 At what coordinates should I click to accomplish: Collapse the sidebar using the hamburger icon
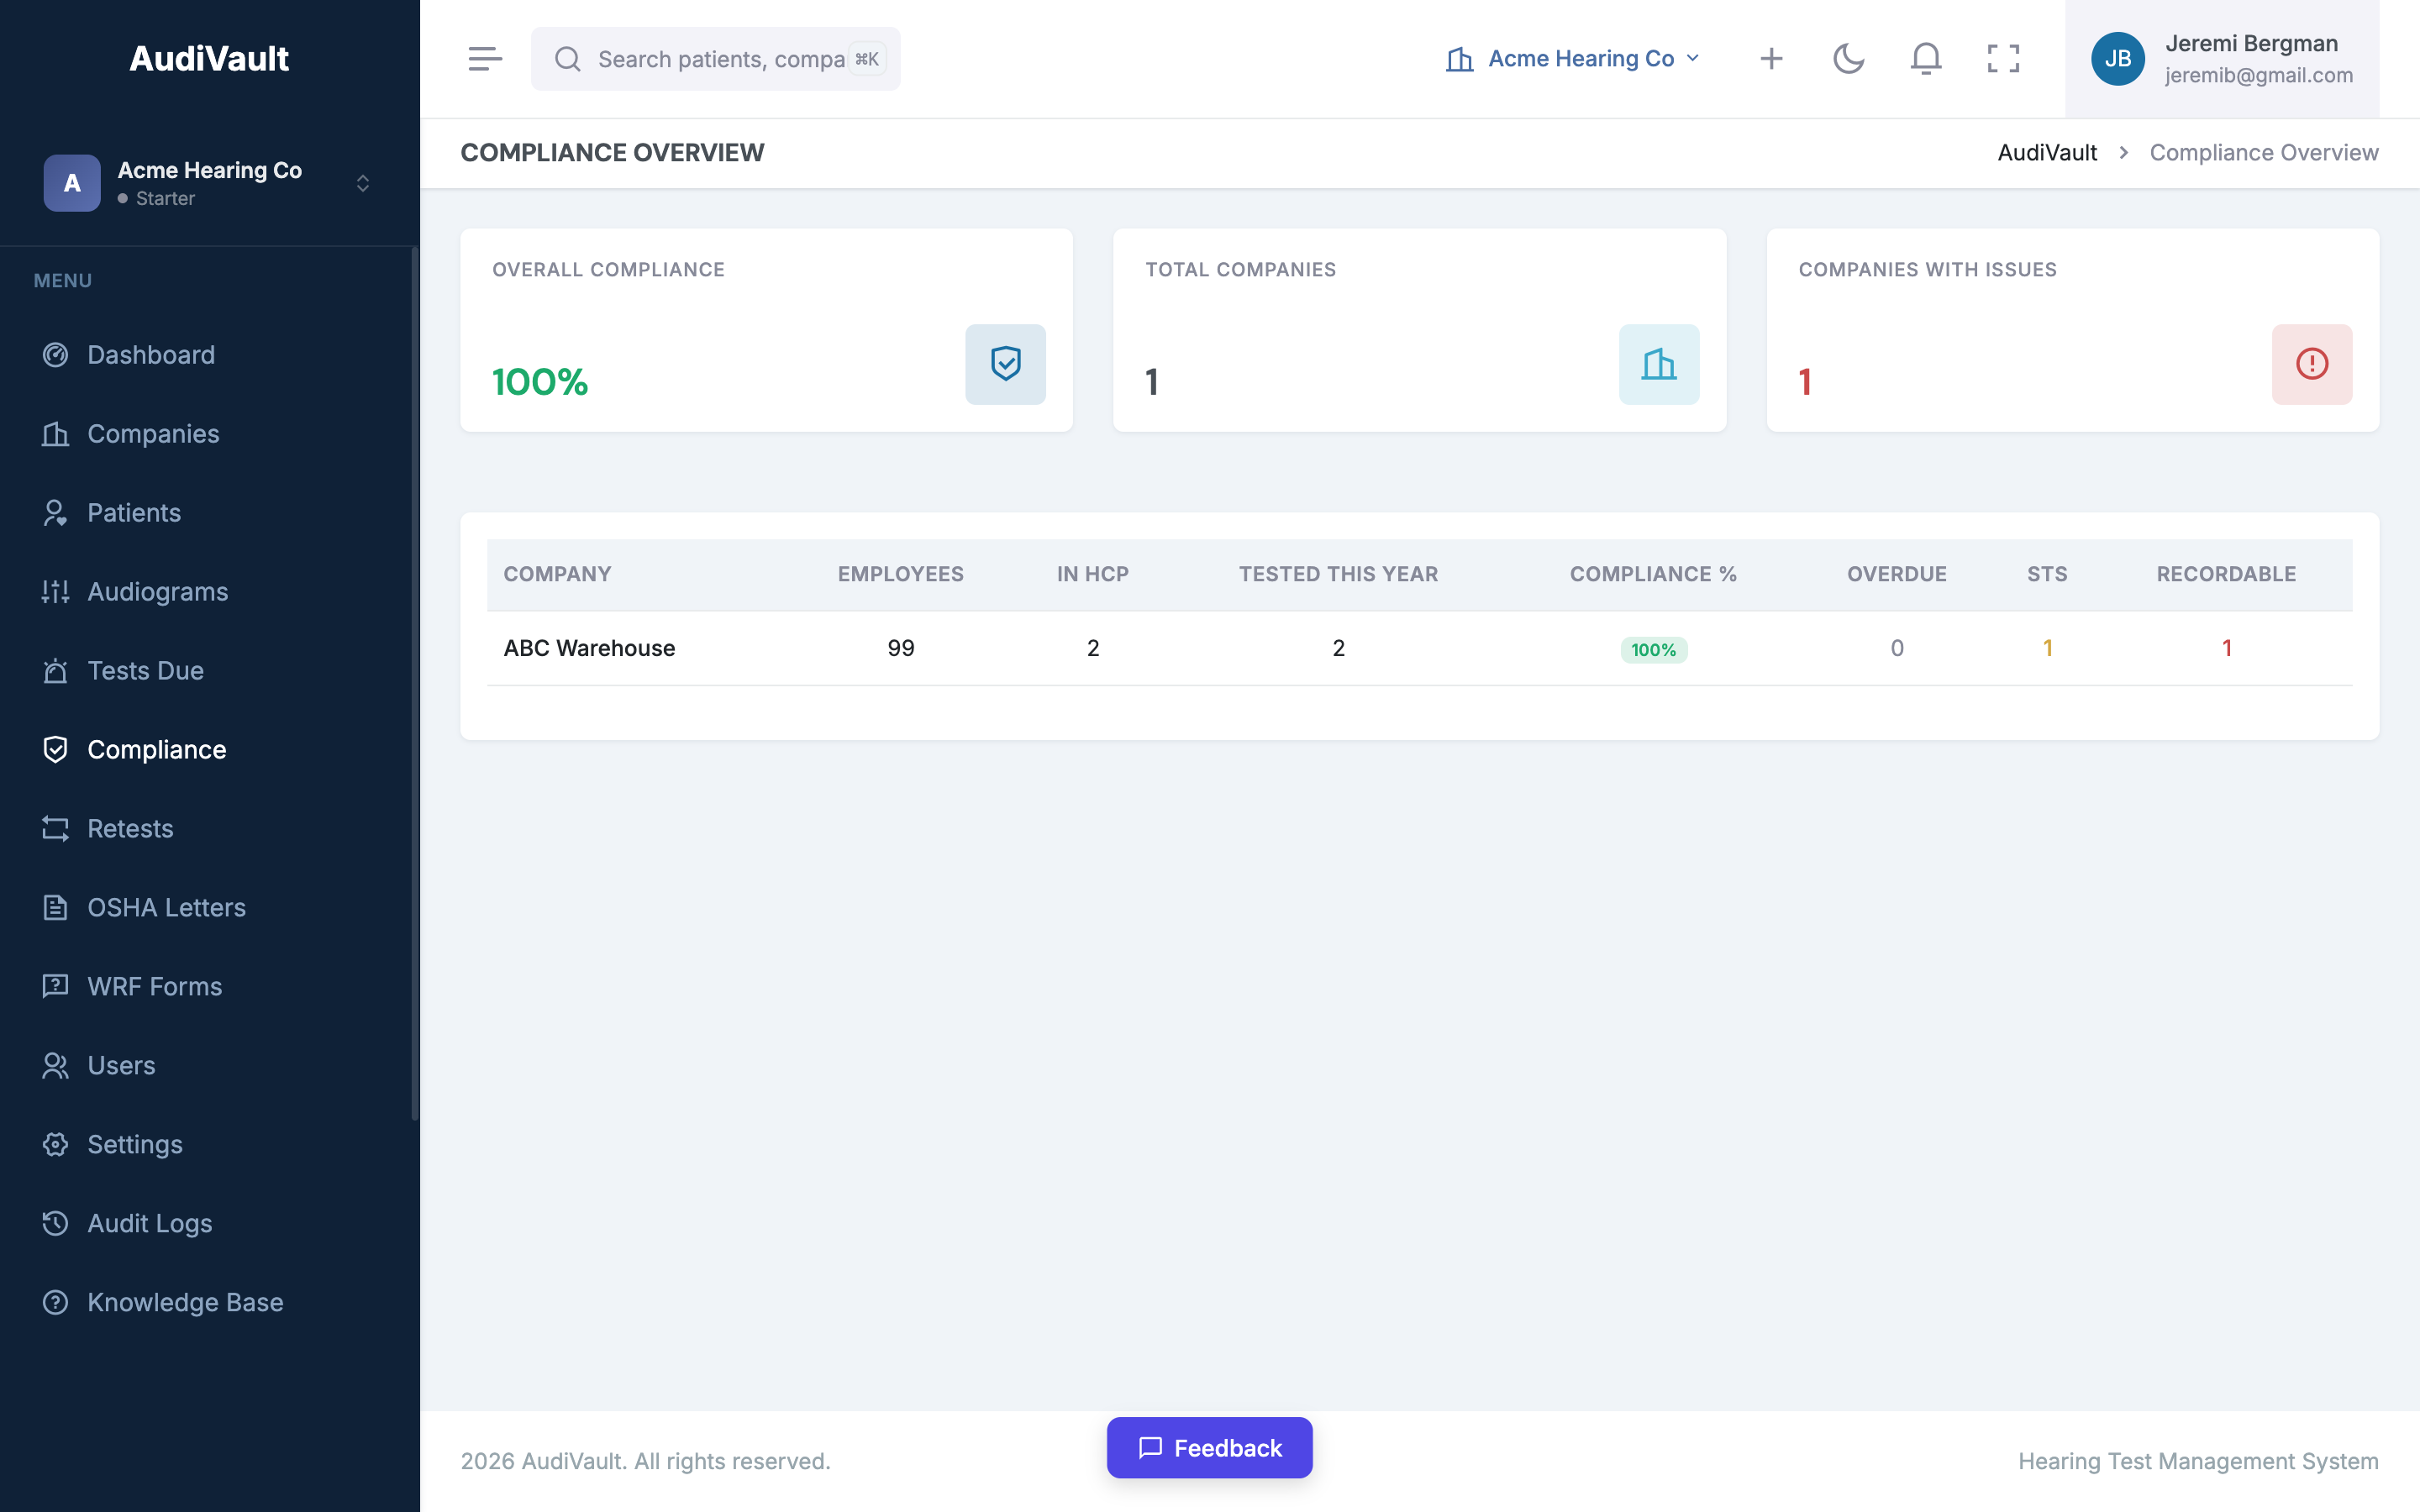[x=485, y=59]
